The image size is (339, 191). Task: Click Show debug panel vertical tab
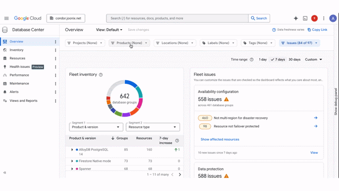point(336,101)
